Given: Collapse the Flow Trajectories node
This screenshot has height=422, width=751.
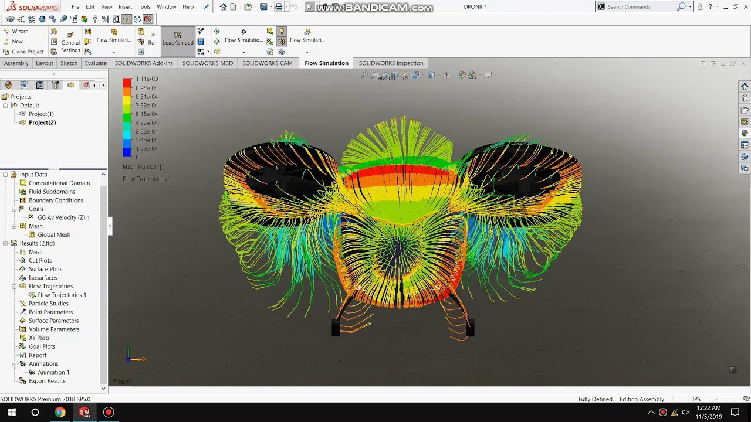Looking at the screenshot, I should pos(14,287).
